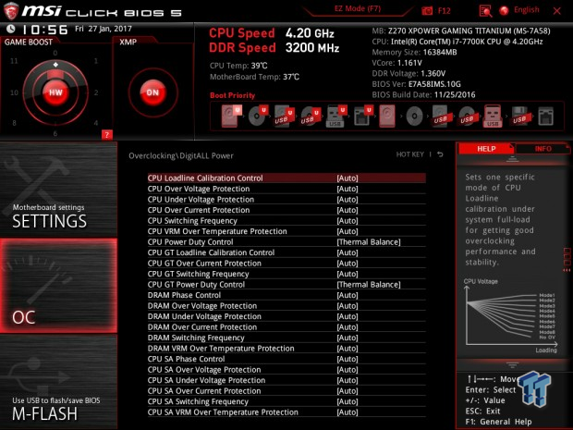The image size is (573, 430).
Task: Open the M-FLASH BIOS flash menu
Action: pos(58,382)
